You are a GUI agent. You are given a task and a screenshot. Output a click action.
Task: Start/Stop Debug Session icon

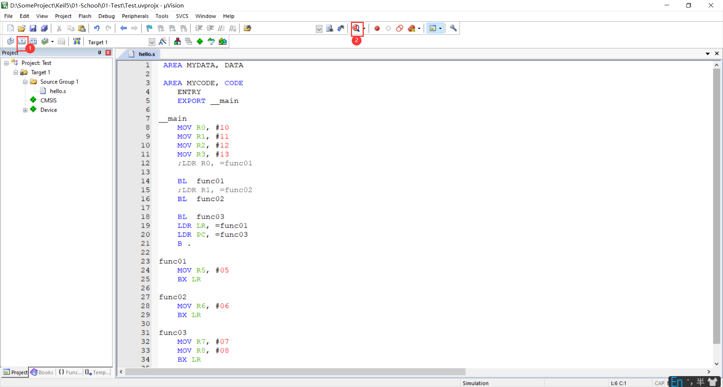[x=356, y=28]
